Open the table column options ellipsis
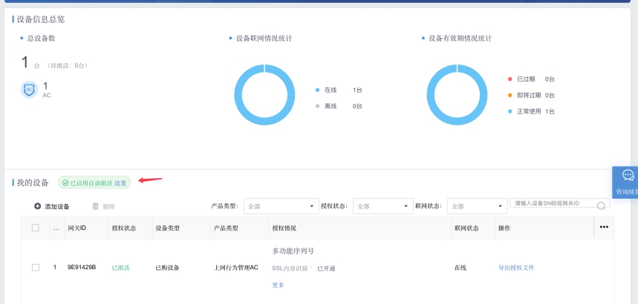The height and width of the screenshot is (304, 638). click(x=604, y=227)
